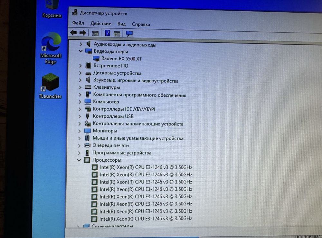The width and height of the screenshot is (322, 238).
Task: Click the blue question mark Help icon
Action: pyautogui.click(x=108, y=33)
